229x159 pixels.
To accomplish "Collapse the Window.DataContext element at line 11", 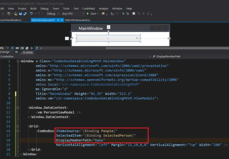I will pyautogui.click(x=18, y=108).
